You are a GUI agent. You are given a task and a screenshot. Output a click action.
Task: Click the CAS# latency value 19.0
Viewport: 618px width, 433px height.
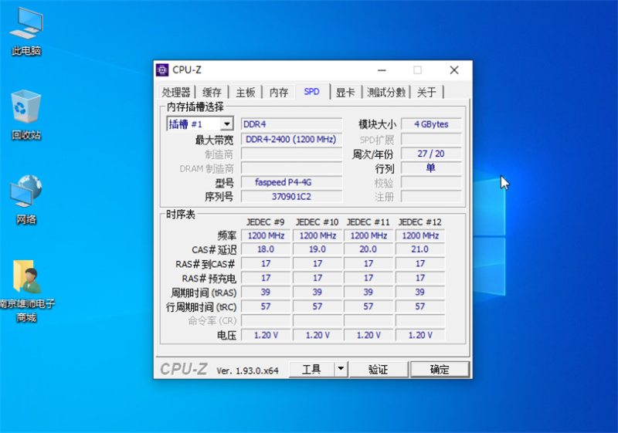pyautogui.click(x=317, y=249)
